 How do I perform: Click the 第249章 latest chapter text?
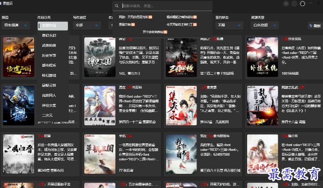click(51, 170)
